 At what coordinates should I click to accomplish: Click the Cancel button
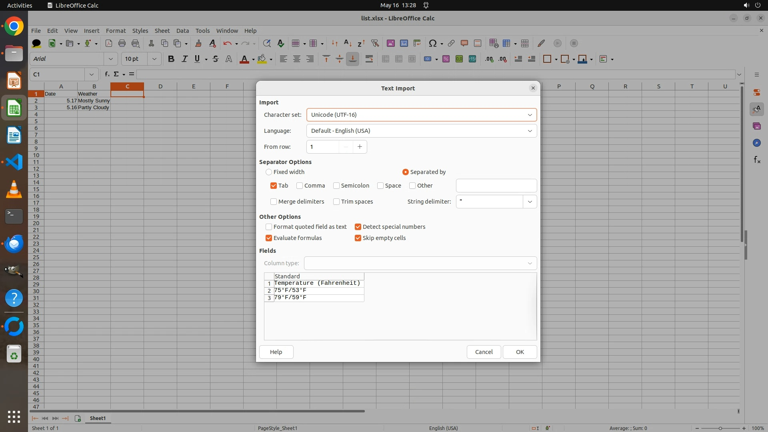pos(484,352)
